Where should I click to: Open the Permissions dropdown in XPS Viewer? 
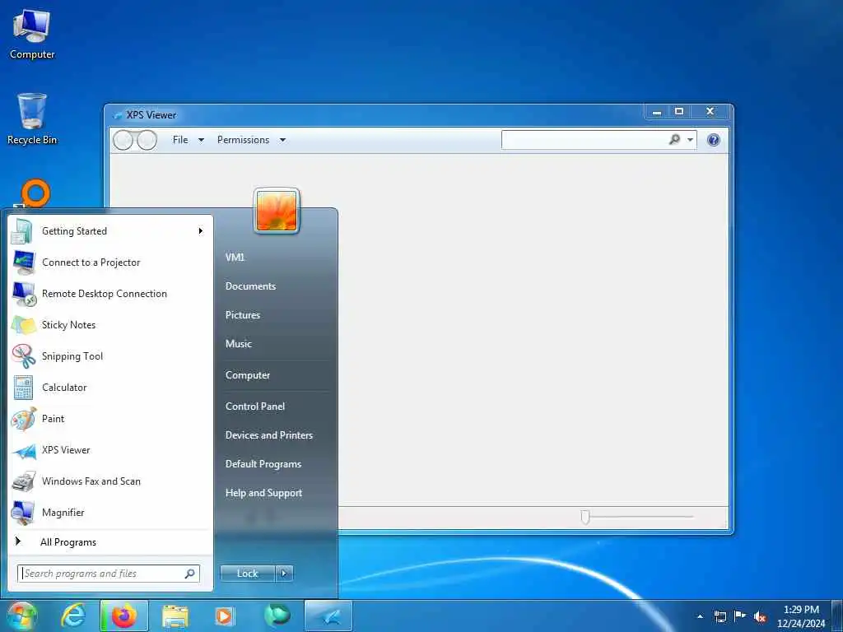coord(251,140)
